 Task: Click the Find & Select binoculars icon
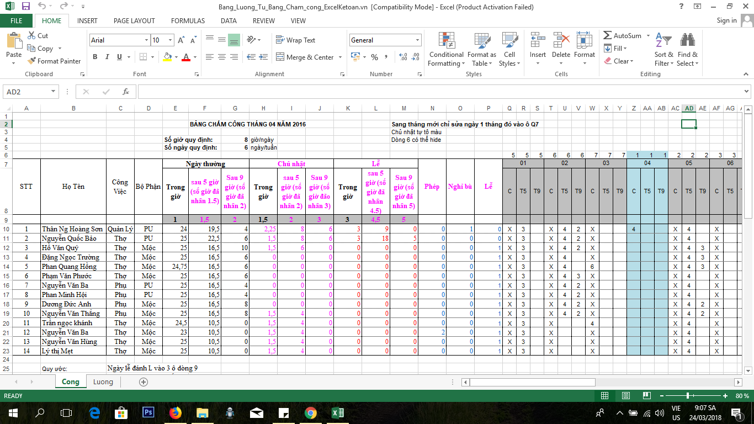click(x=687, y=41)
